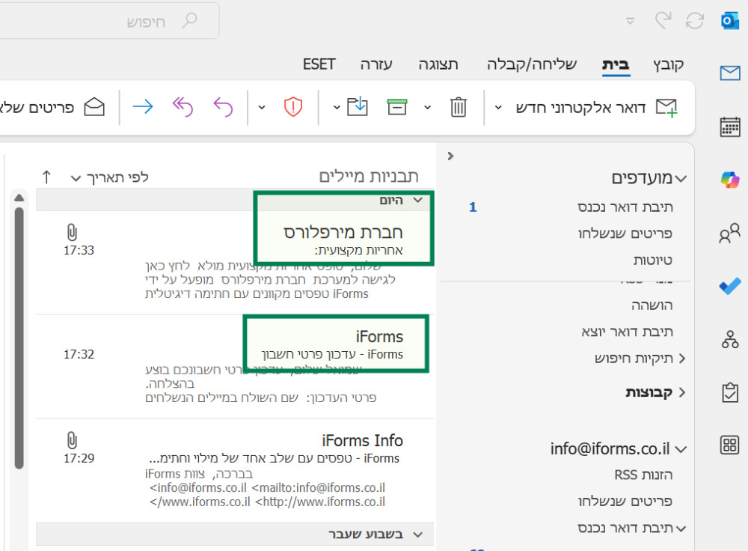Screen dimensions: 748x551
Task: Switch to the בית Home tab
Action: 616,64
